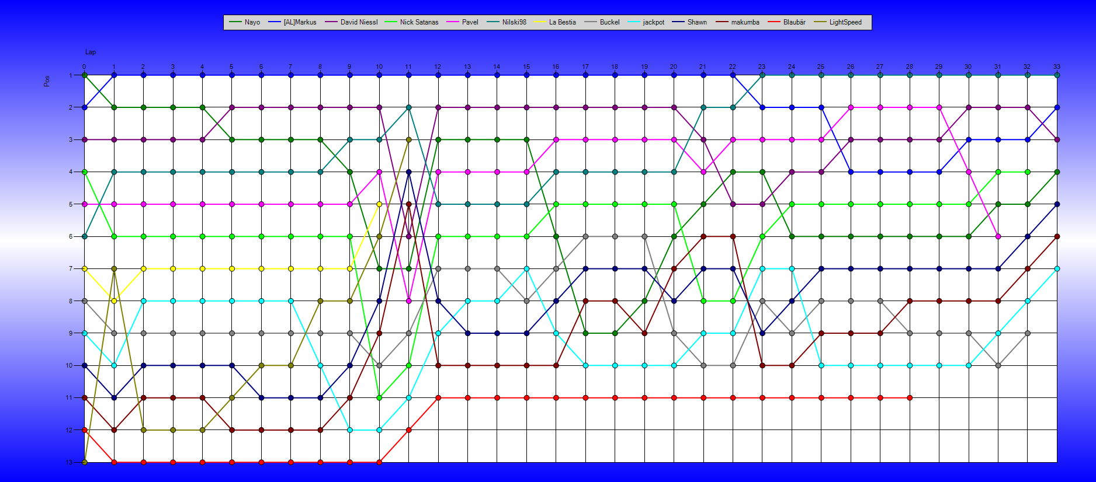
Task: Click Blaubär's final point at lap 28
Action: pos(910,398)
